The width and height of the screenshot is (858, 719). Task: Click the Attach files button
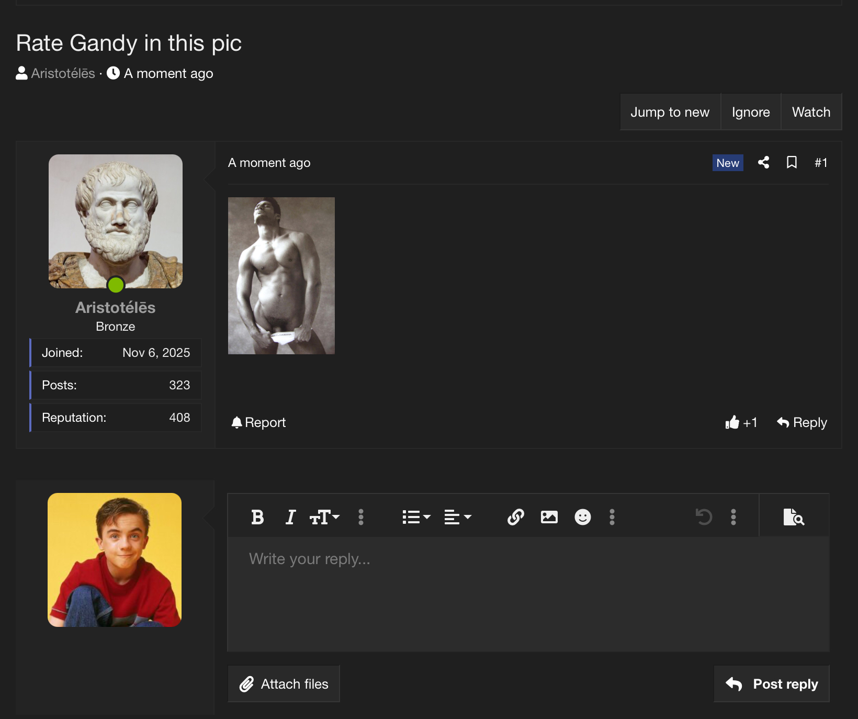click(284, 684)
